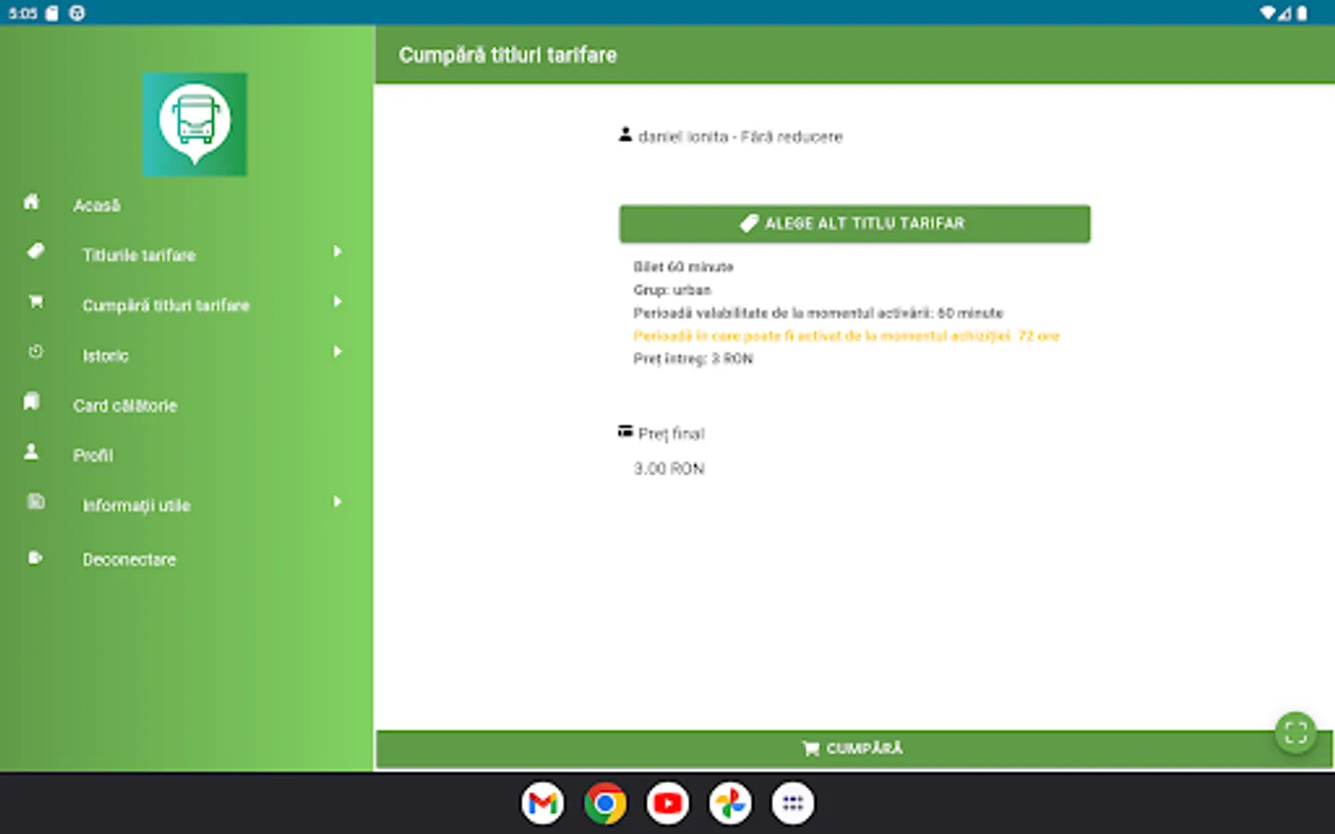
Task: Click the clock icon next to Istoric
Action: (x=35, y=351)
